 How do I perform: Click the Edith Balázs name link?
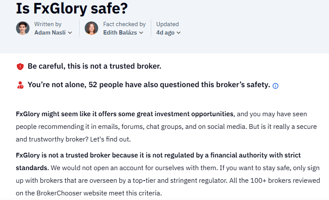point(120,32)
